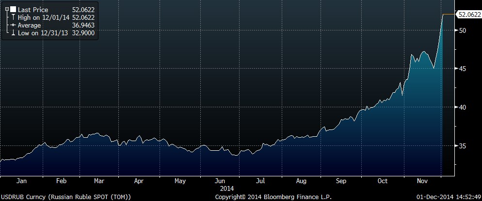Click the white Last Price color swatch
Viewport: 482px width, 201px height.
[12, 9]
